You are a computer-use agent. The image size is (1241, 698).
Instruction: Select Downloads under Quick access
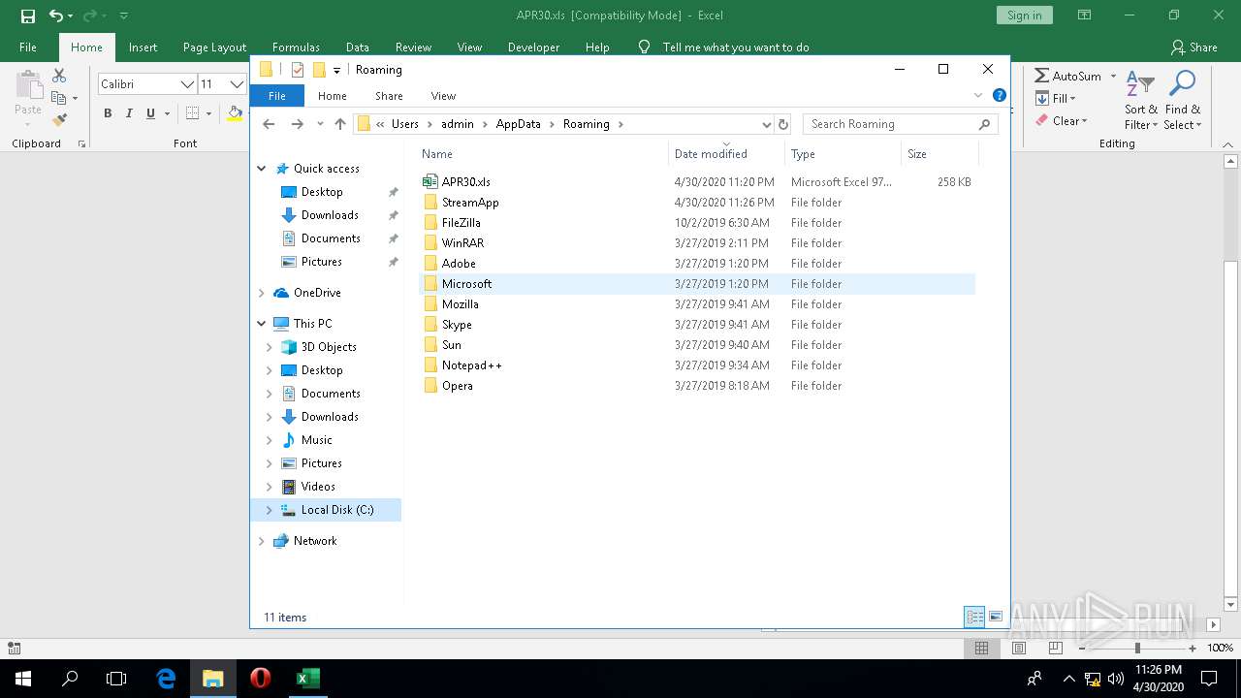tap(329, 215)
